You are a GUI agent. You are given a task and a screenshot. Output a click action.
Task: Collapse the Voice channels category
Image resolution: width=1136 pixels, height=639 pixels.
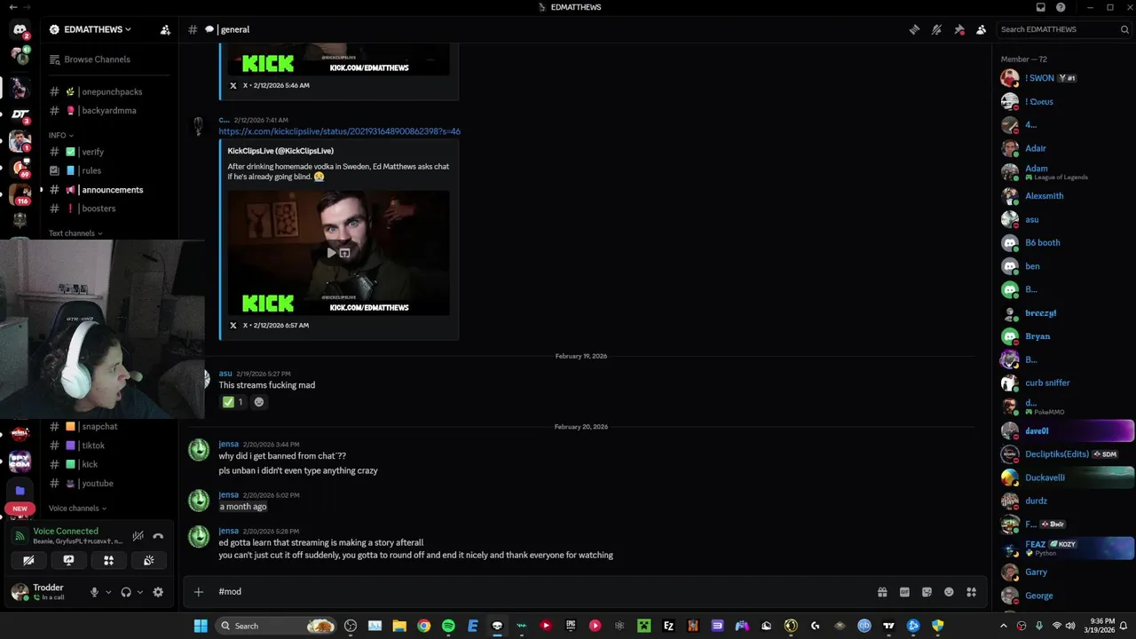coord(77,509)
